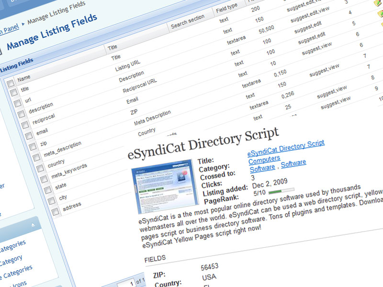The height and width of the screenshot is (287, 383).
Task: Click the eSyndiCat listing screenshot thumbnail
Action: (165, 186)
